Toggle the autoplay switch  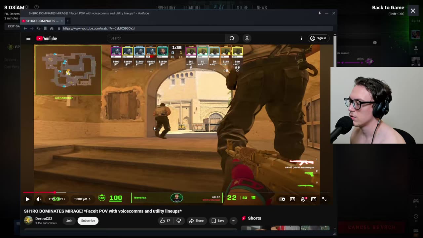point(282,199)
